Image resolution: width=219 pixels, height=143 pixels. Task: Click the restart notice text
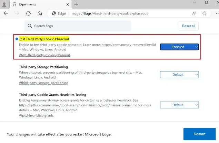tap(59, 134)
